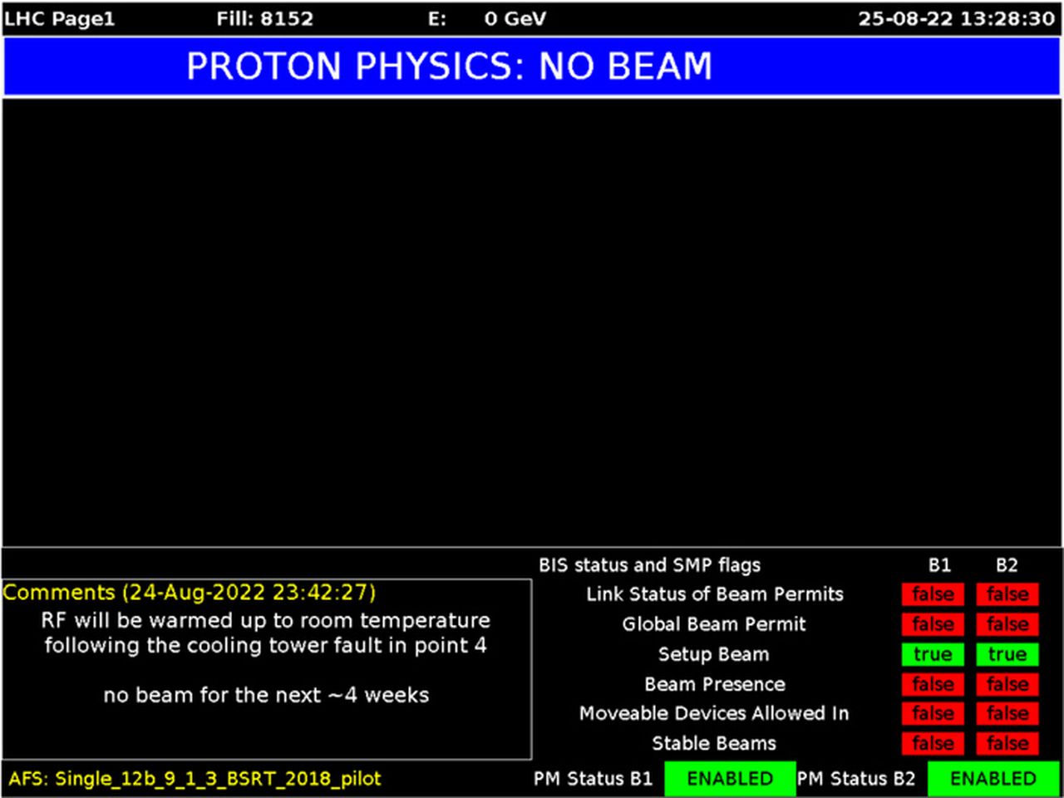Click the PM Status B1 label
This screenshot has width=1064, height=798.
(593, 779)
